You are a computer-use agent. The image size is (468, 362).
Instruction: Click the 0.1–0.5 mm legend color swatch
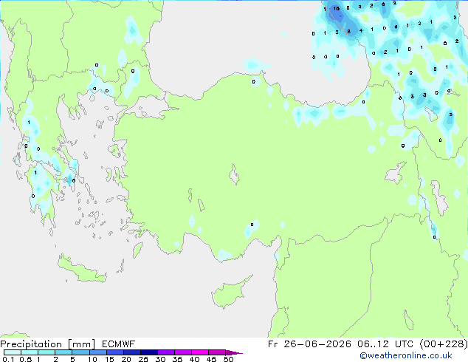(x=13, y=352)
